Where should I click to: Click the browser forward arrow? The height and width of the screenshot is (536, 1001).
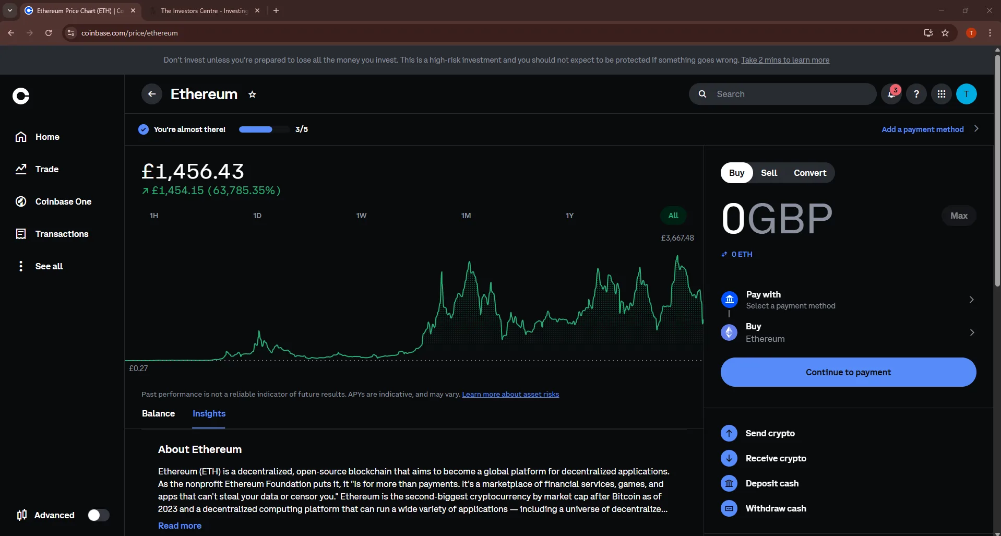click(30, 33)
